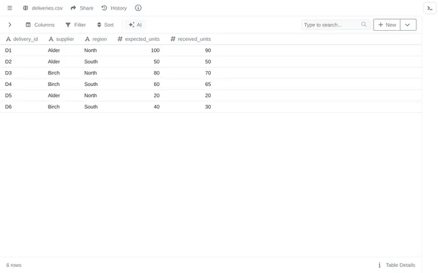Open the Sort options
The width and height of the screenshot is (438, 273).
[105, 25]
